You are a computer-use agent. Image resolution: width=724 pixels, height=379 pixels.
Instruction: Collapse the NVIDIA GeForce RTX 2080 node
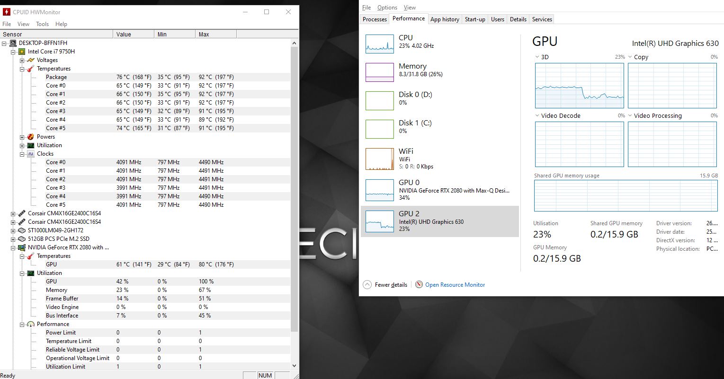13,247
